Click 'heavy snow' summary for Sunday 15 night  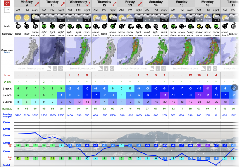coord(190,34)
